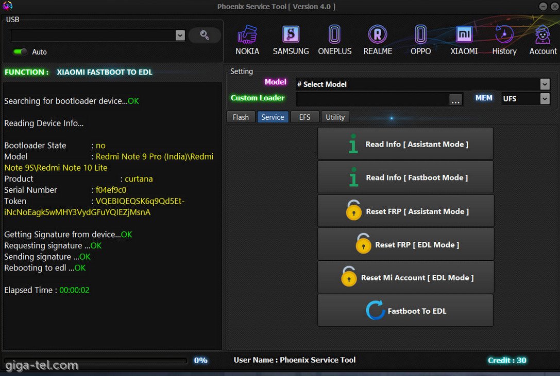This screenshot has height=376, width=560.
Task: Open the Account icon
Action: pyautogui.click(x=542, y=40)
